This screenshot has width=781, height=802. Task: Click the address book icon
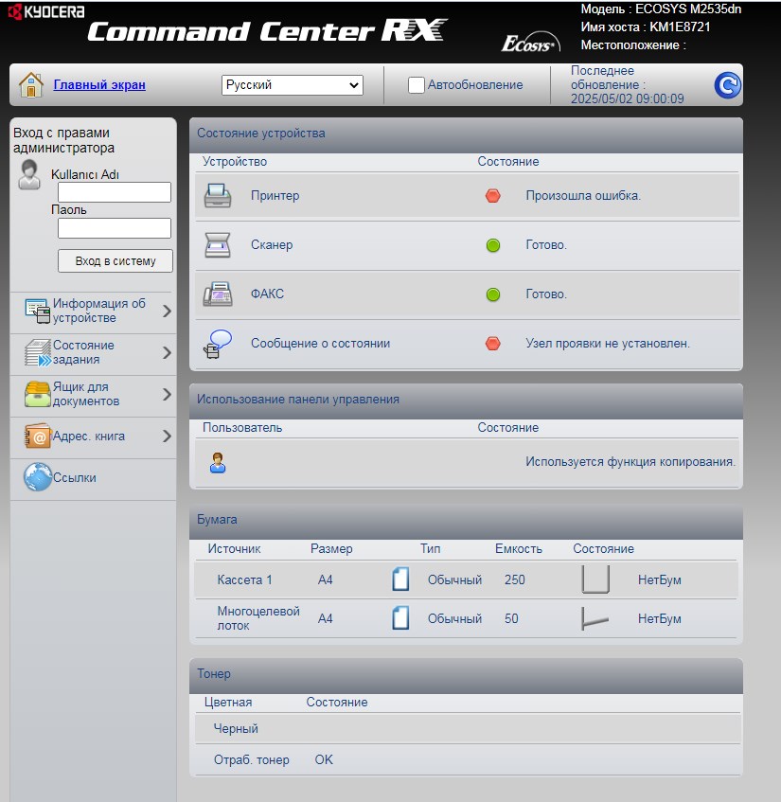(x=37, y=436)
